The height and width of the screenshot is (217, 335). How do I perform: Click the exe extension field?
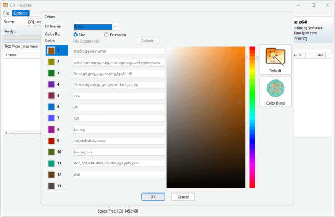tap(119, 96)
